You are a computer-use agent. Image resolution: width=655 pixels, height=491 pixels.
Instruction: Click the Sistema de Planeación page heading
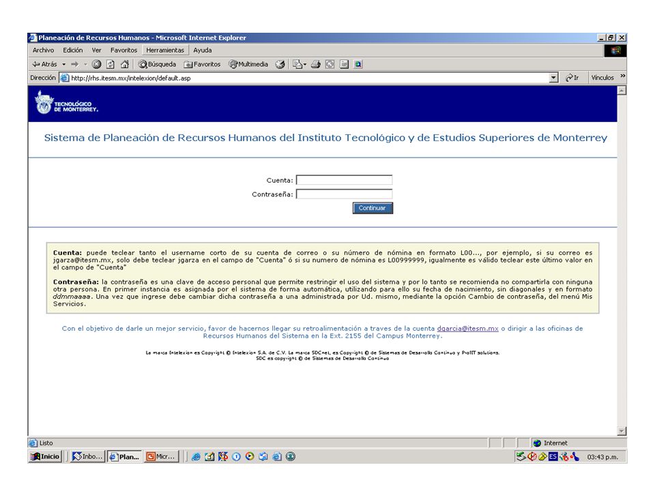326,138
